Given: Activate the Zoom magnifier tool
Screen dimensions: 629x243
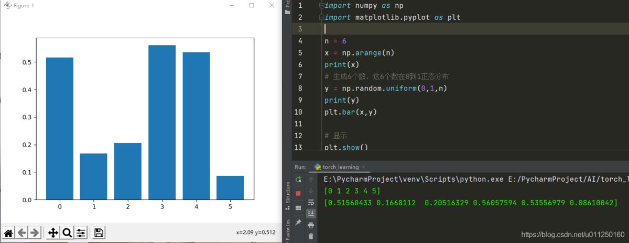Looking at the screenshot, I should 67,233.
